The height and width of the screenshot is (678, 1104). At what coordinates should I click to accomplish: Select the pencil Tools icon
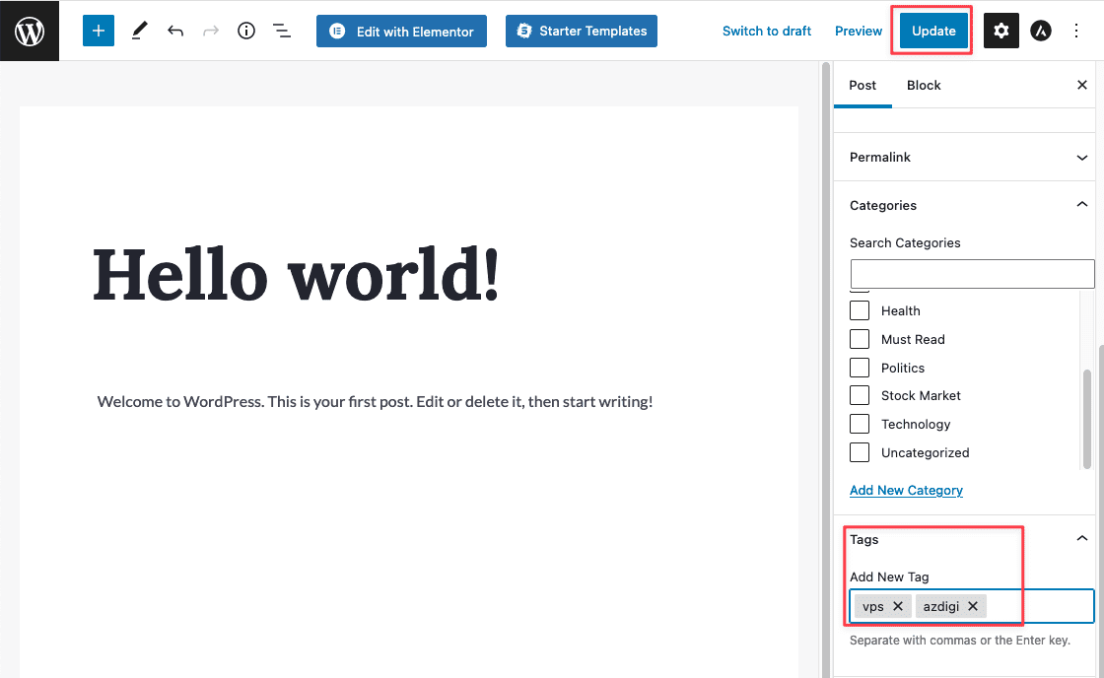(139, 31)
